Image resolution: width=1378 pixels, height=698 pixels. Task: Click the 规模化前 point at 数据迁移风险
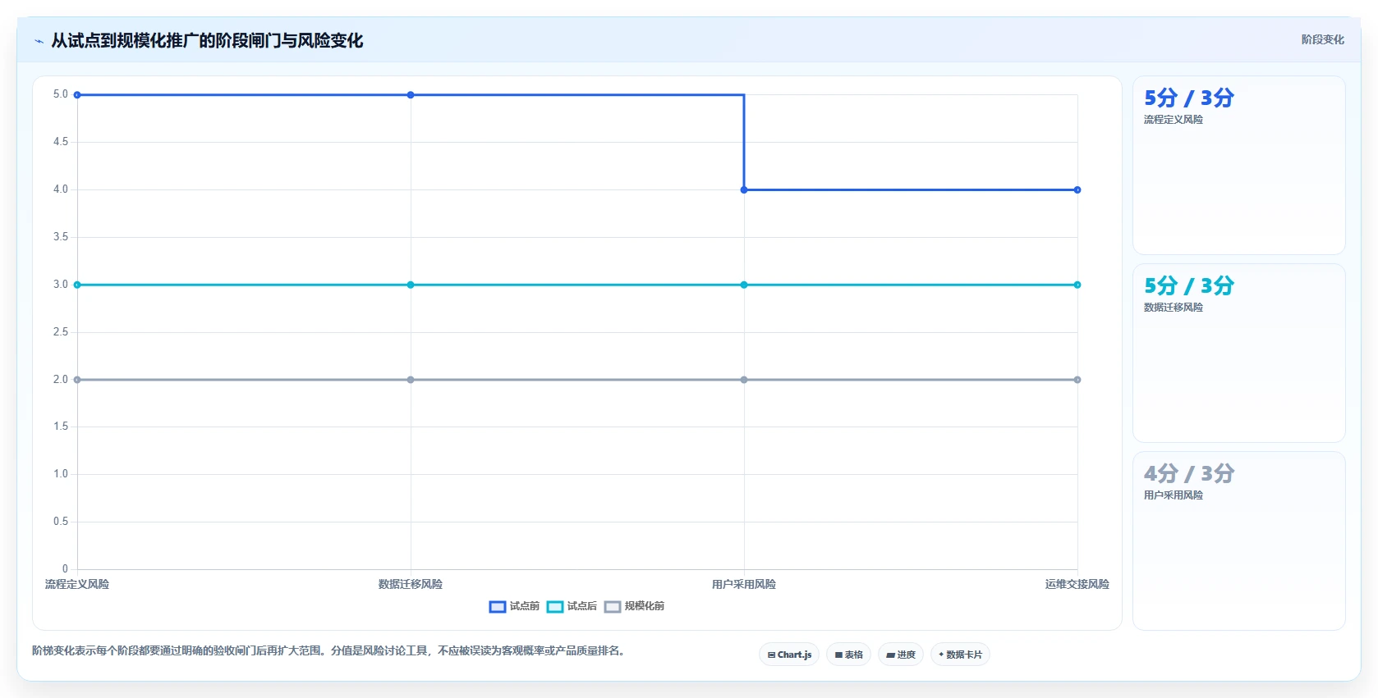(x=411, y=380)
